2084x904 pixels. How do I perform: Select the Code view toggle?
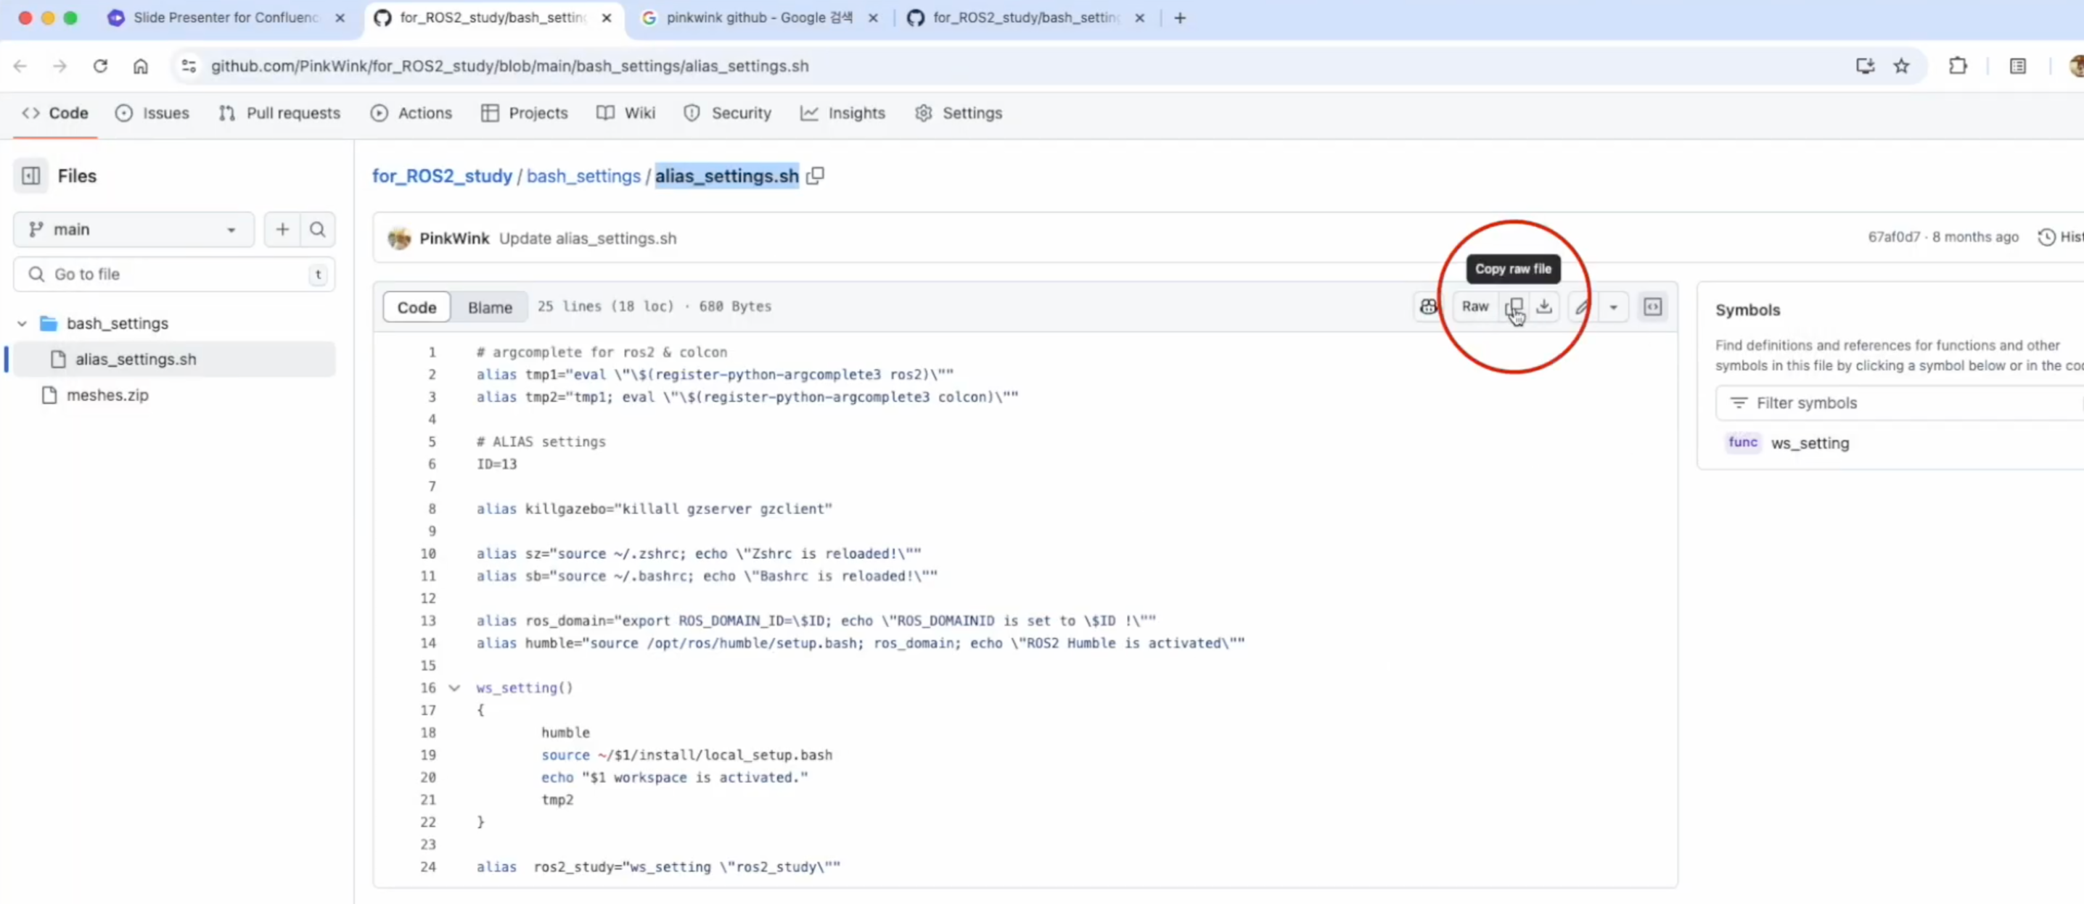click(x=417, y=307)
